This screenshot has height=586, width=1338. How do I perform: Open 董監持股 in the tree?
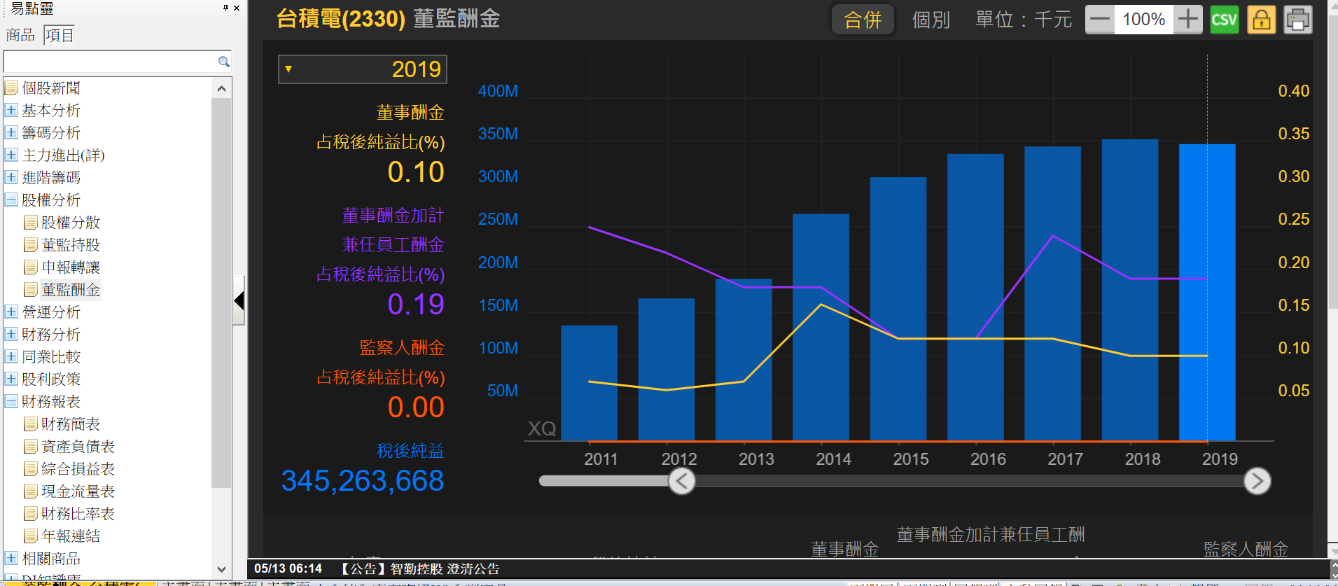coord(70,245)
